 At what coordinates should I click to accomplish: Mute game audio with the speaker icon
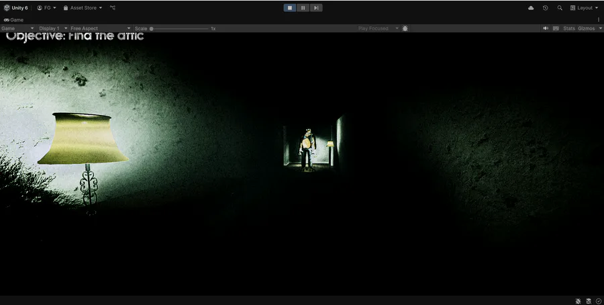pos(546,28)
